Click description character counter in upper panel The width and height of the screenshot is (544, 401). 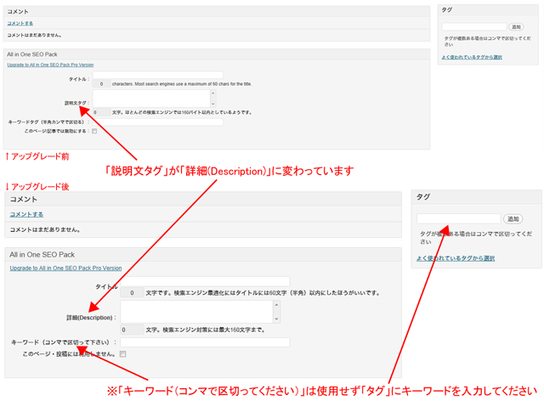[x=101, y=112]
